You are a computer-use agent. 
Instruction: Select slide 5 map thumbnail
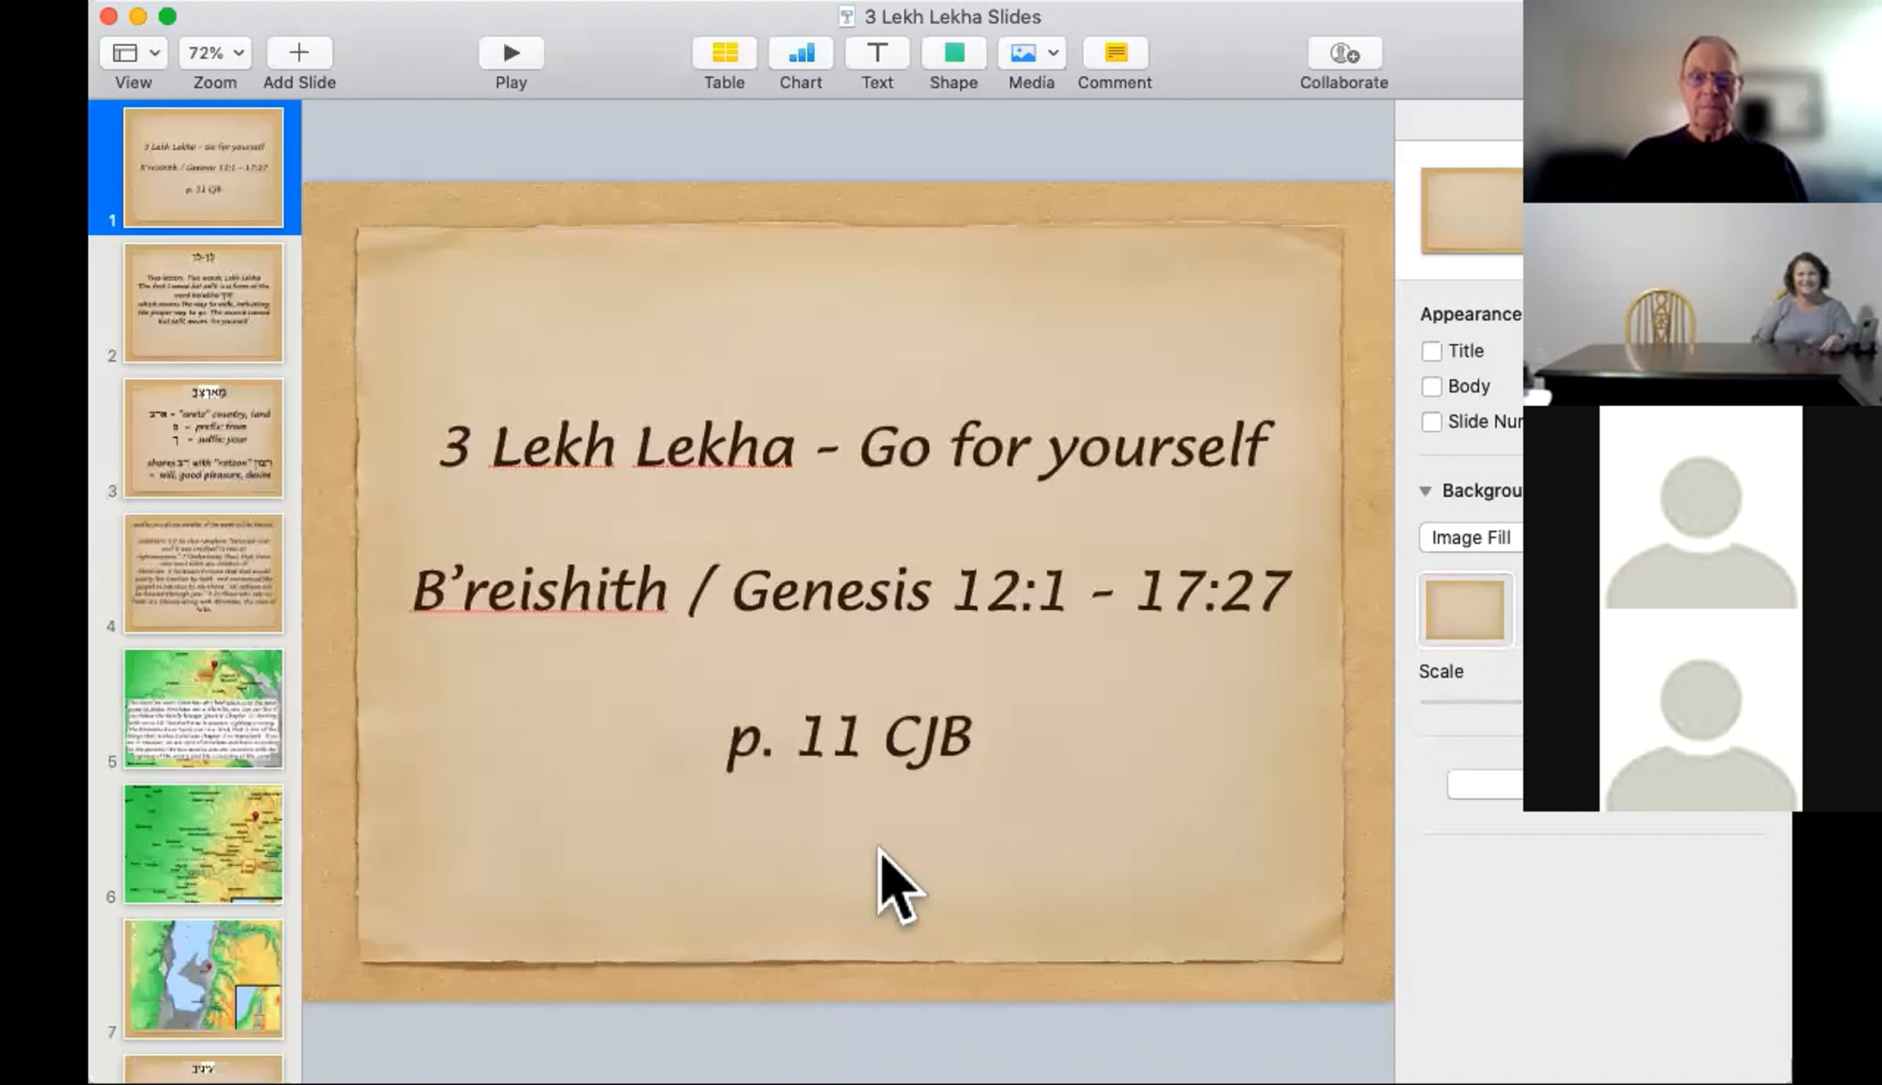click(203, 709)
